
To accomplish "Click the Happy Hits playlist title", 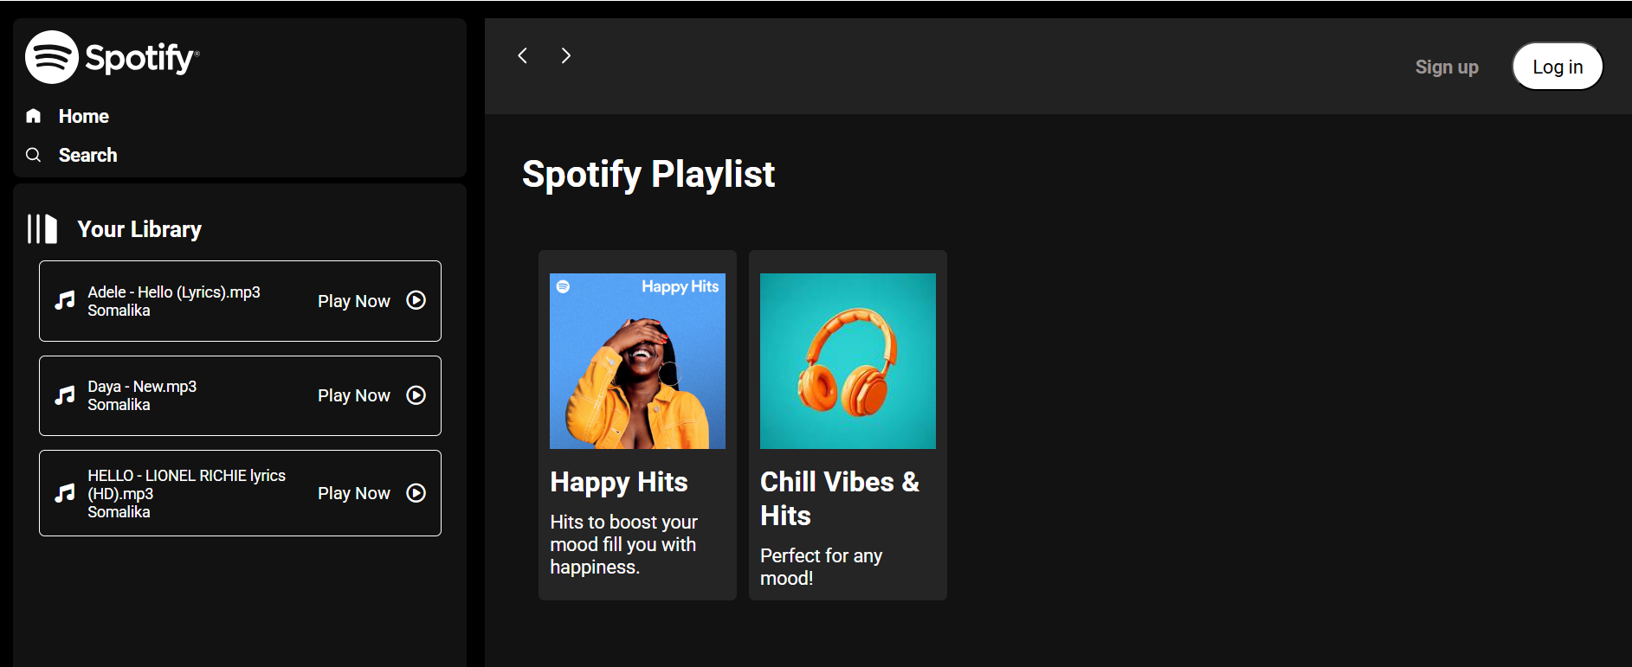I will (619, 482).
